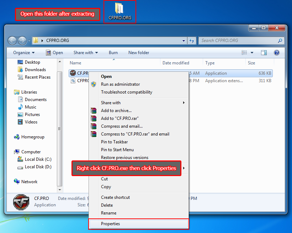The height and width of the screenshot is (233, 292).
Task: Click the Change your view icon
Action: pos(244,53)
